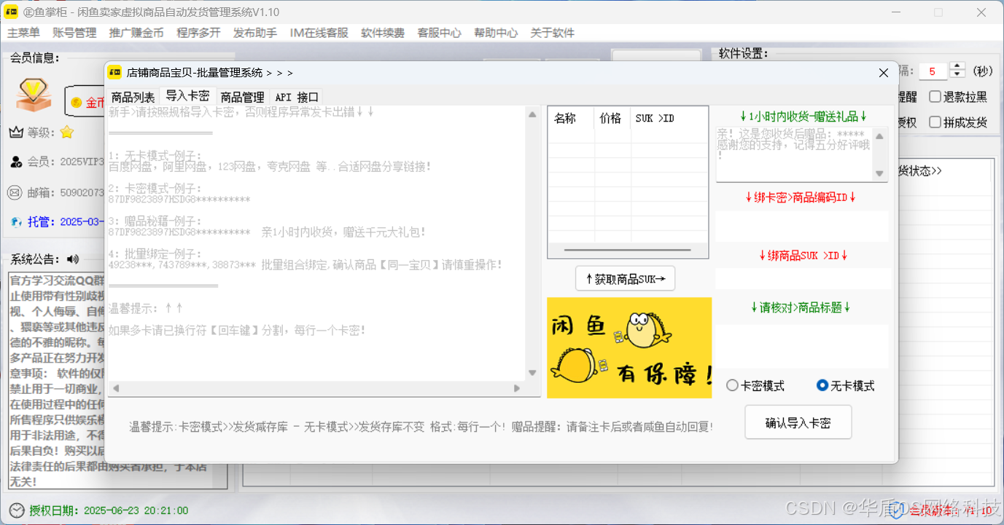Open the 推广赚金币 menu
Screen dimensions: 1004x525
136,33
